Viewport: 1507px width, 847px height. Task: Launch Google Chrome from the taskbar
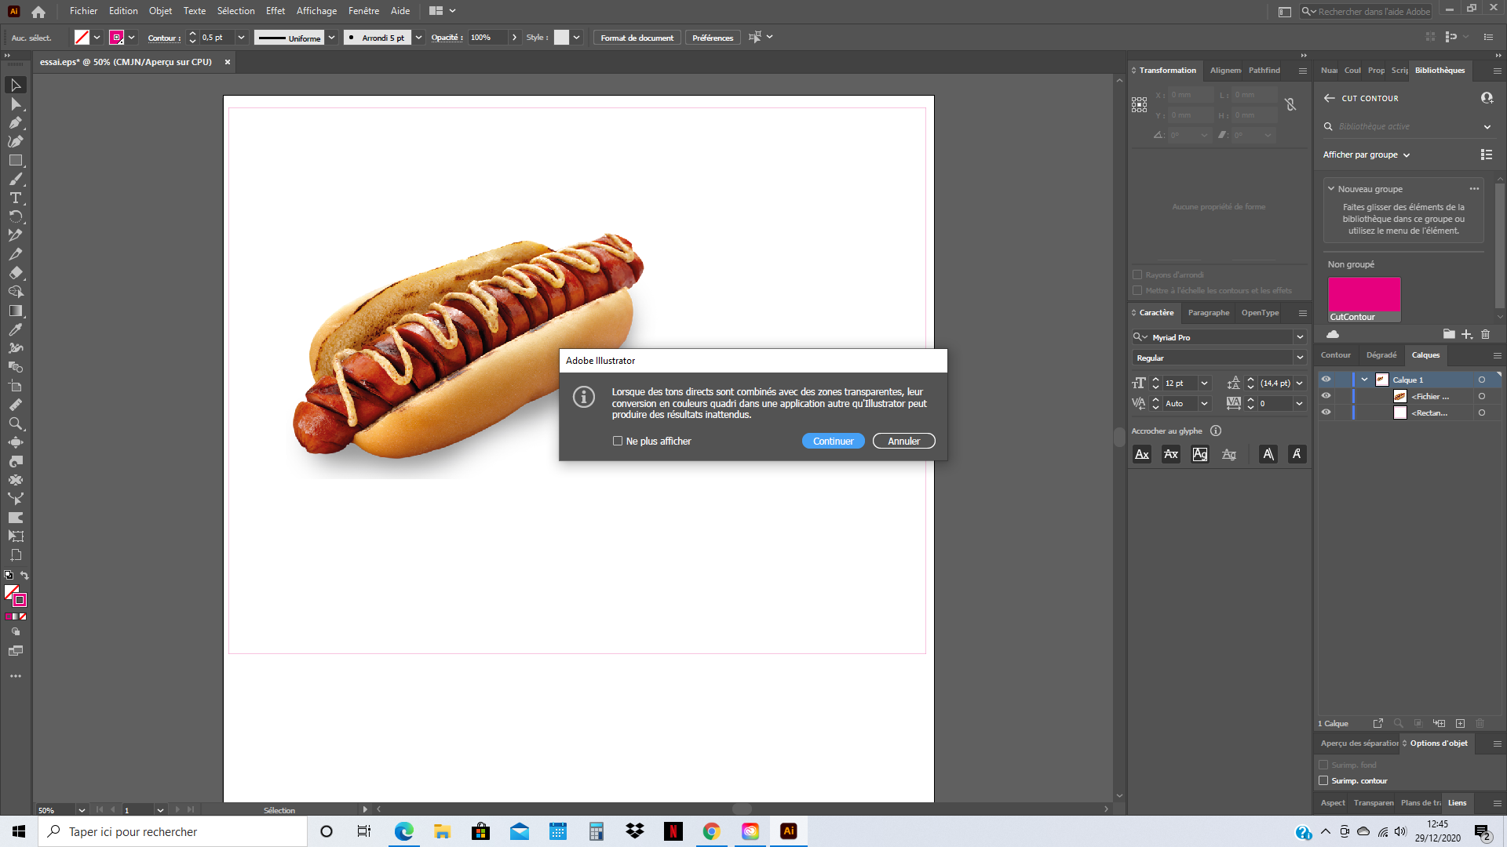pos(711,831)
